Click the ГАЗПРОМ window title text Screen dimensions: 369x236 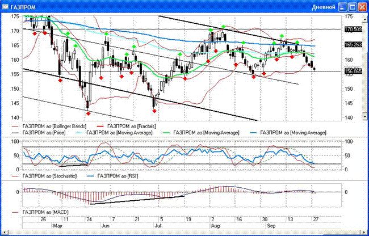click(x=23, y=7)
